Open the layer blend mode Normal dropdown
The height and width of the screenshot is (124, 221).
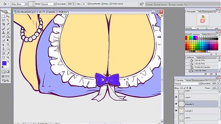200,83
